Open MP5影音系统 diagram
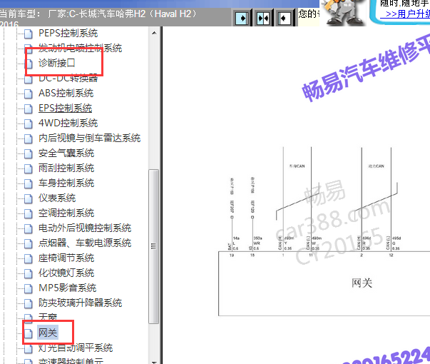Image resolution: width=430 pixels, height=364 pixels. (68, 288)
